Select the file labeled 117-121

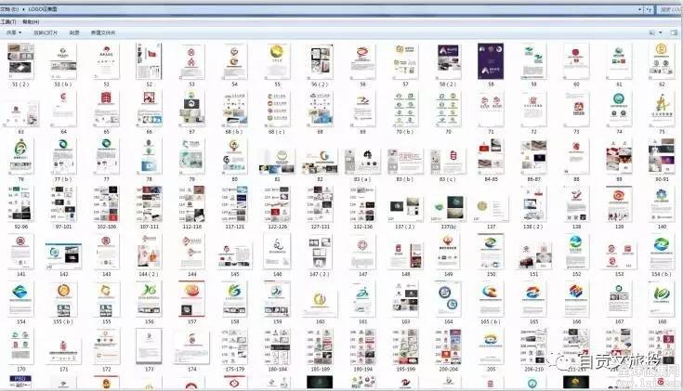(x=234, y=203)
